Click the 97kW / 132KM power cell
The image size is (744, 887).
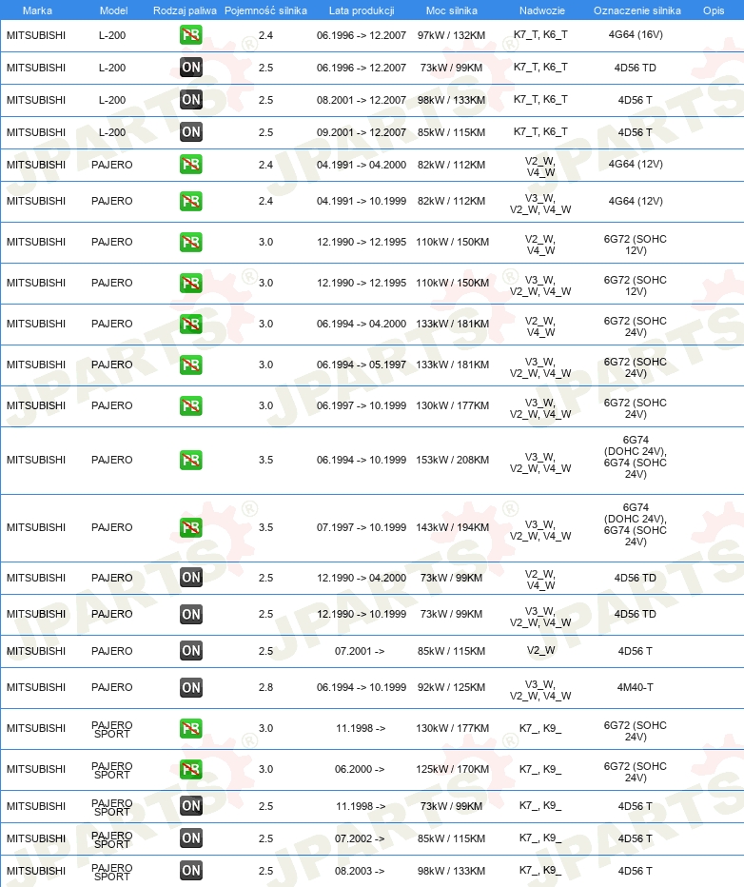tap(451, 35)
